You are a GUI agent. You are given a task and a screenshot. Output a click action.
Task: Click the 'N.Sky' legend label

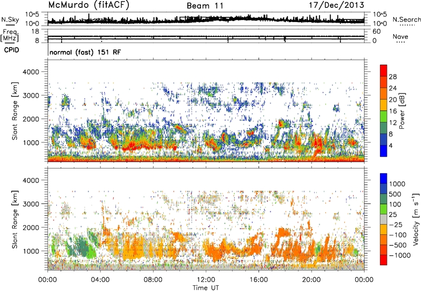coord(10,19)
